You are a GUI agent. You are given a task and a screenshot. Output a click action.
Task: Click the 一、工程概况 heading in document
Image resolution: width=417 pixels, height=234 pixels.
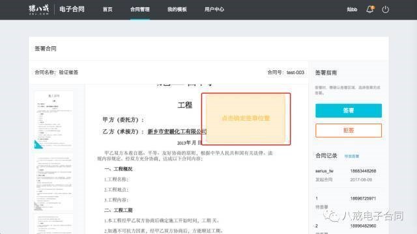coord(119,169)
